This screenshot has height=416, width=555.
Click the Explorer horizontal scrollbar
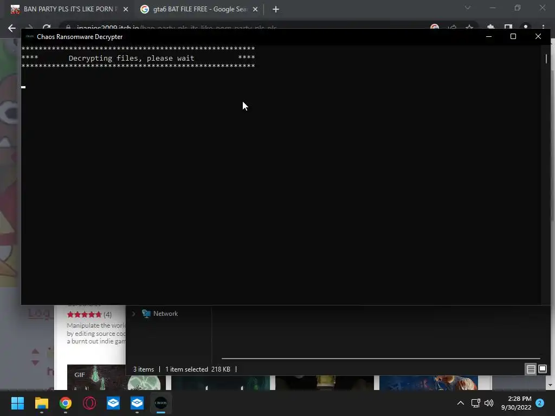[381, 359]
